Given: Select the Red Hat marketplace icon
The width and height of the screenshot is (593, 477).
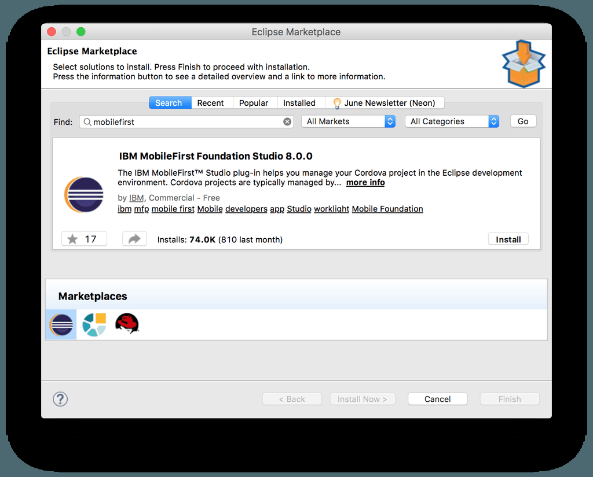Looking at the screenshot, I should click(x=127, y=324).
